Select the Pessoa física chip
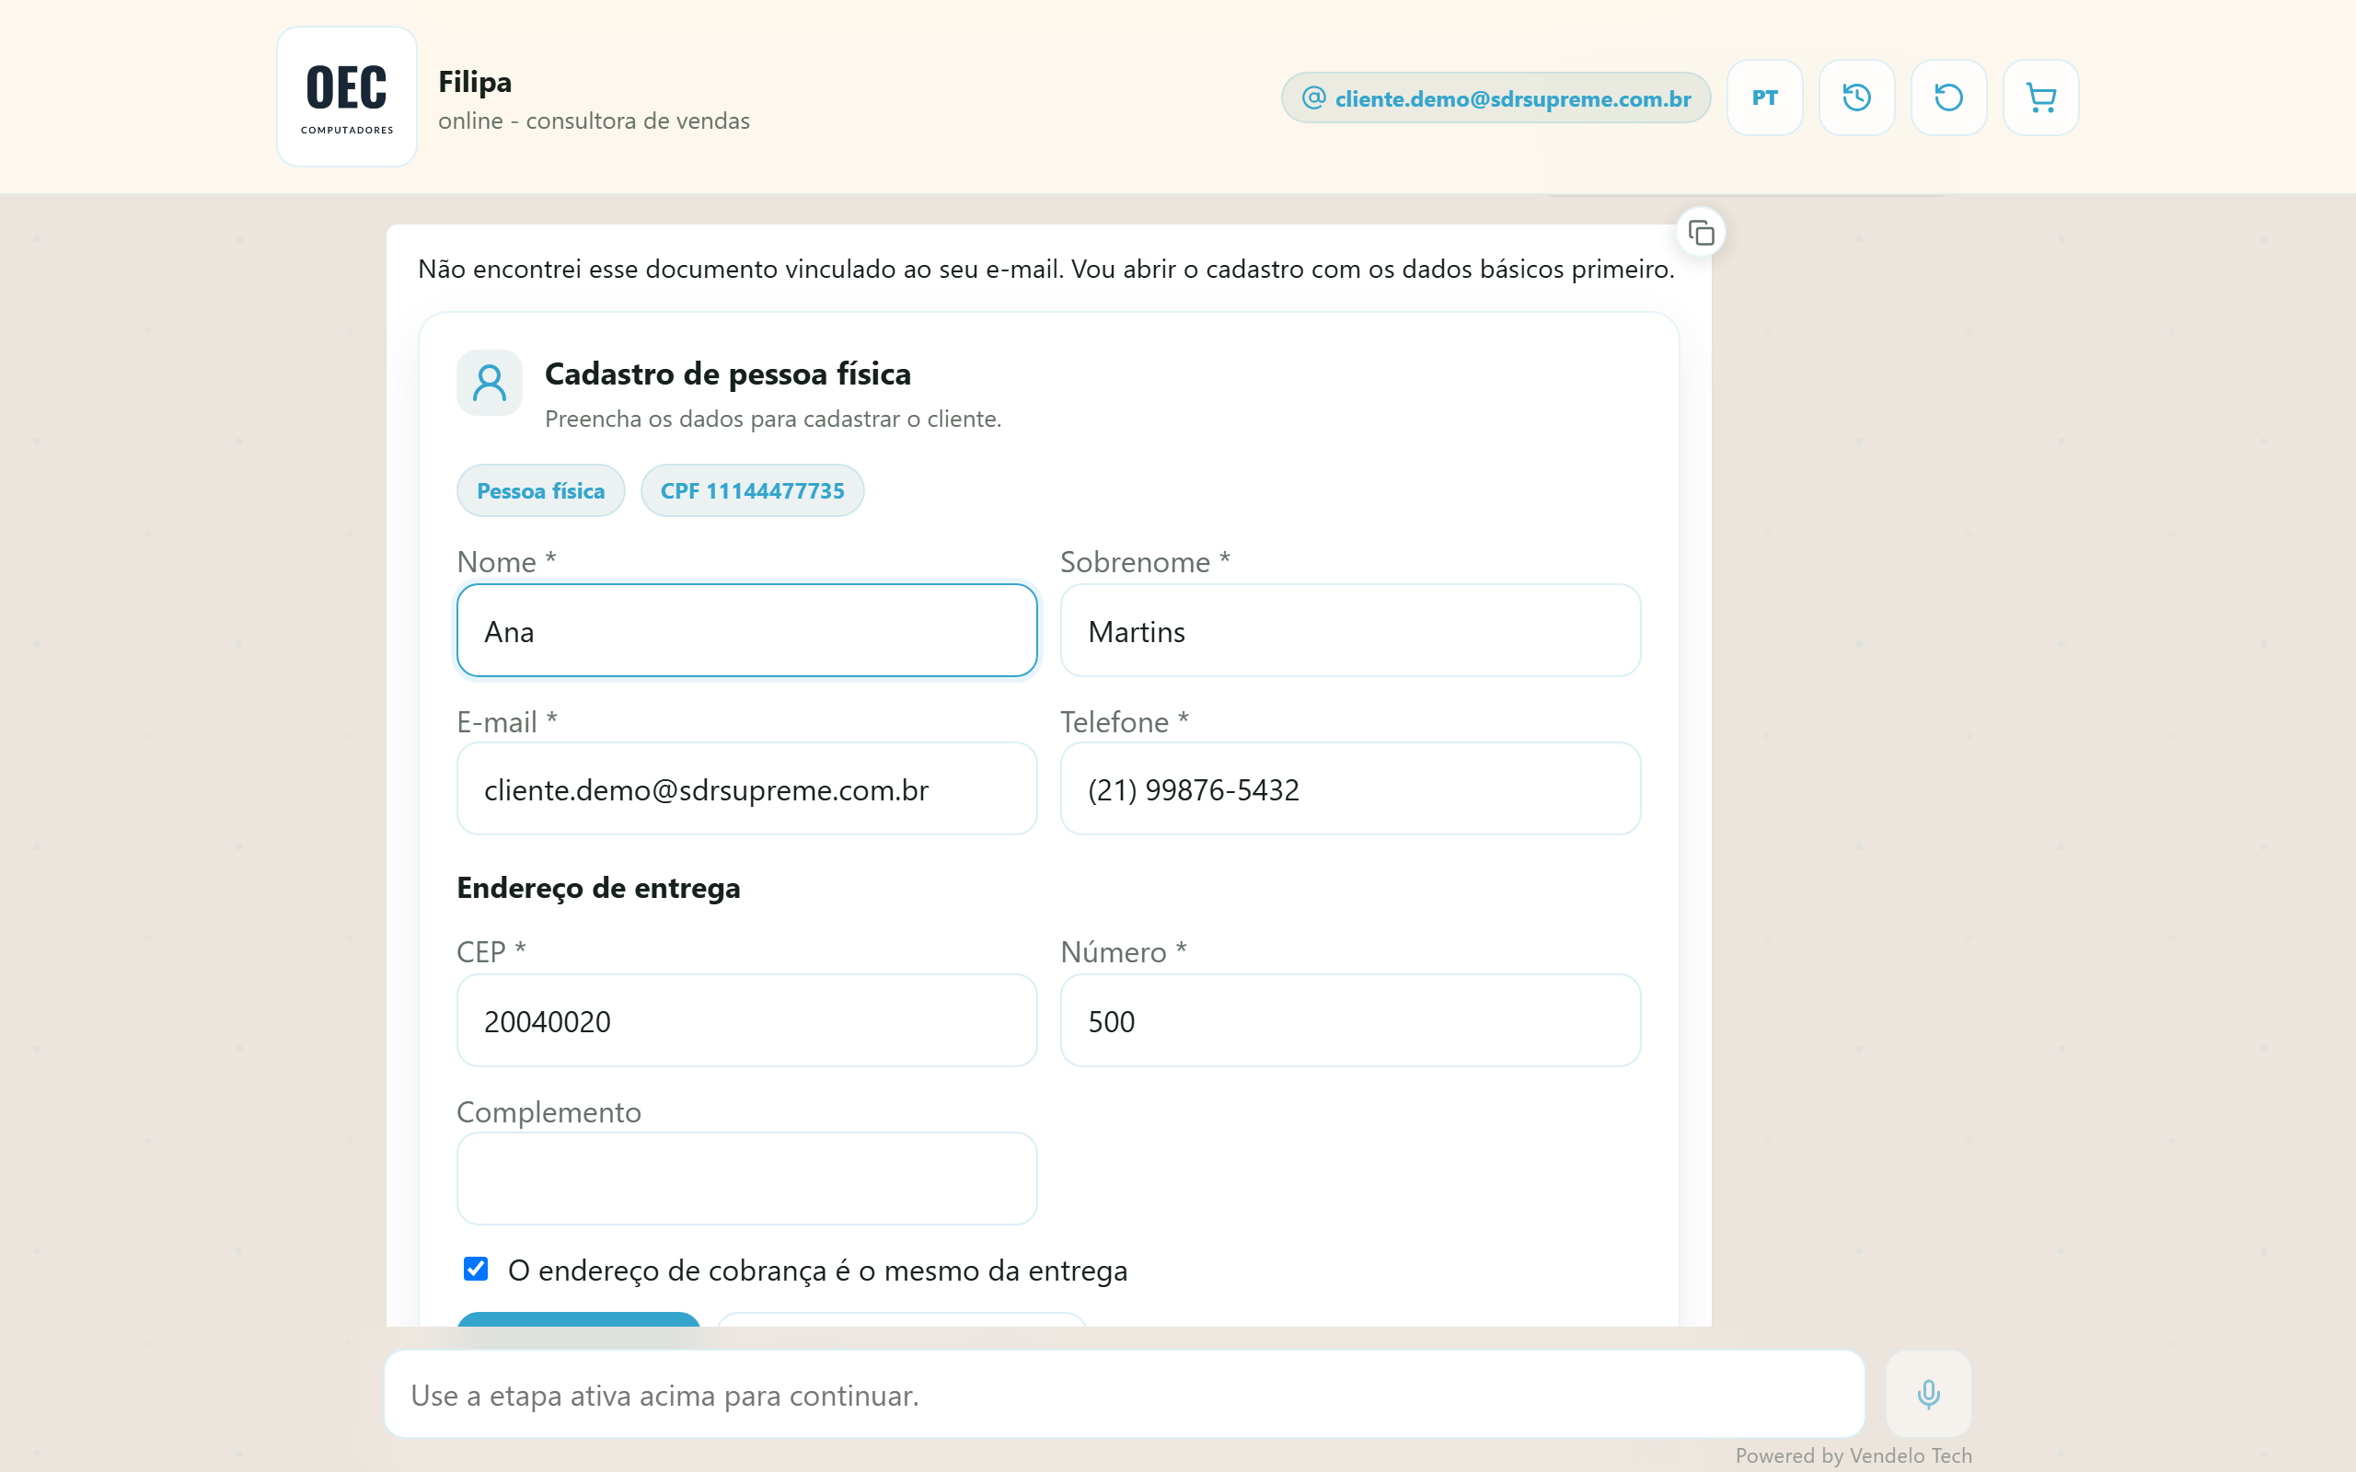This screenshot has width=2356, height=1472. pyautogui.click(x=540, y=490)
